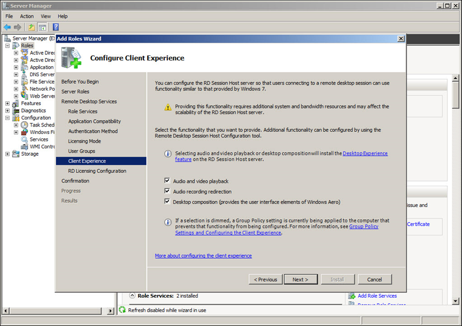Click the Add Role Services icon
Screen dimensions: 462x326
click(x=352, y=296)
